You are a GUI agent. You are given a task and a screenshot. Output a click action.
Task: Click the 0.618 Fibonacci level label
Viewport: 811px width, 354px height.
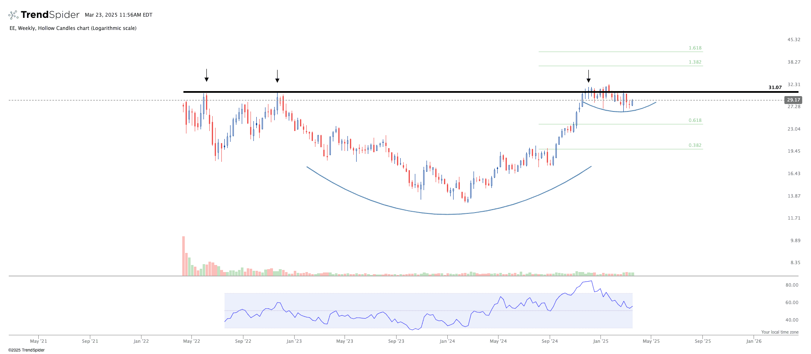click(695, 120)
